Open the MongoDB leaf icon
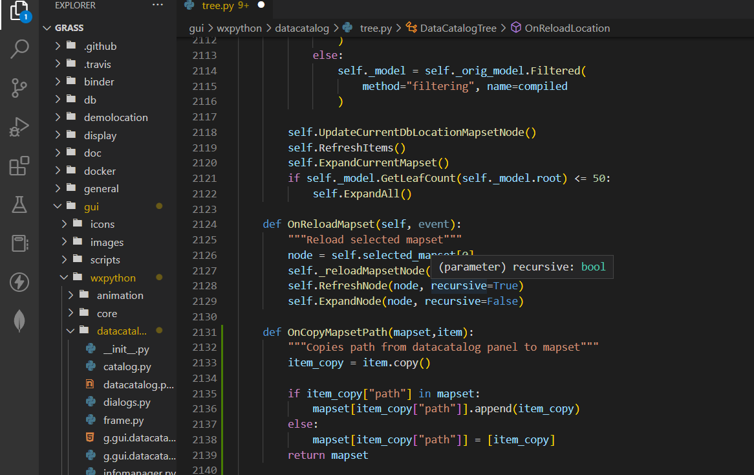 click(19, 319)
